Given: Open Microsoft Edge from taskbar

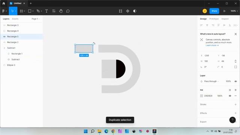Looking at the screenshot, I should click(x=106, y=131).
